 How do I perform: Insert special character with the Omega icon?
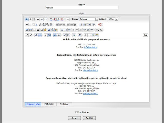(x=49, y=30)
